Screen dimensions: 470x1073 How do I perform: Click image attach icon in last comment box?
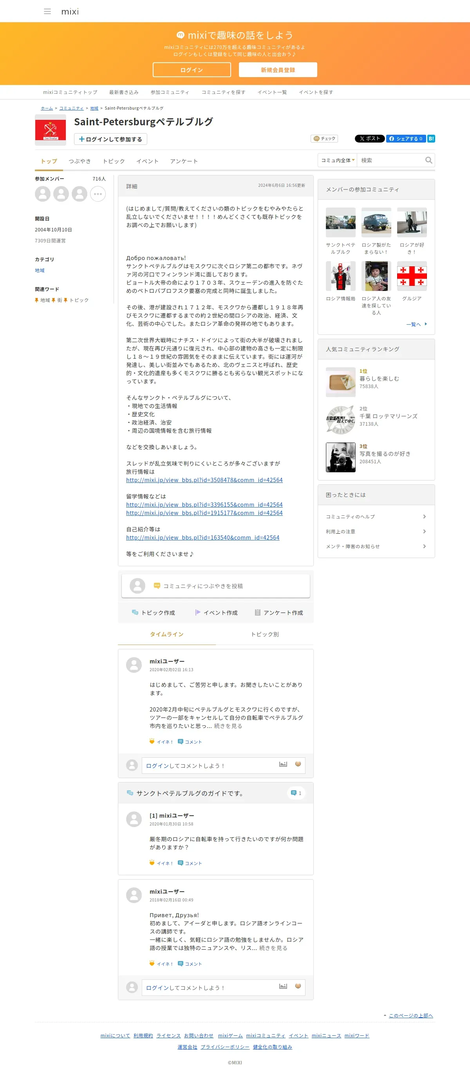tap(283, 986)
